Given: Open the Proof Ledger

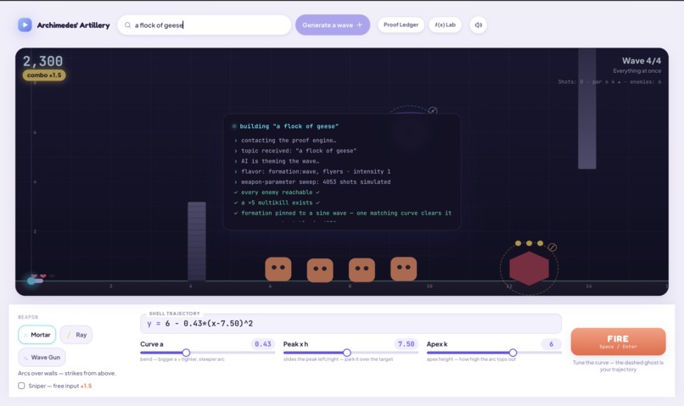Looking at the screenshot, I should (x=401, y=25).
